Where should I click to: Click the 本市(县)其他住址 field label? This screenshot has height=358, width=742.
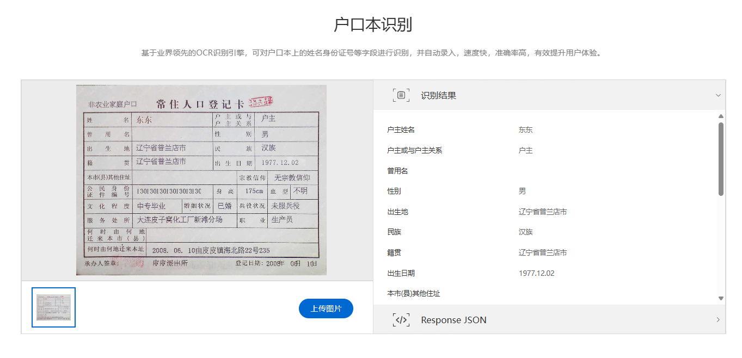click(x=413, y=294)
